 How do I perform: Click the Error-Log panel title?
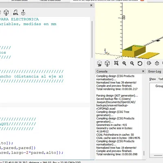tap(154, 71)
